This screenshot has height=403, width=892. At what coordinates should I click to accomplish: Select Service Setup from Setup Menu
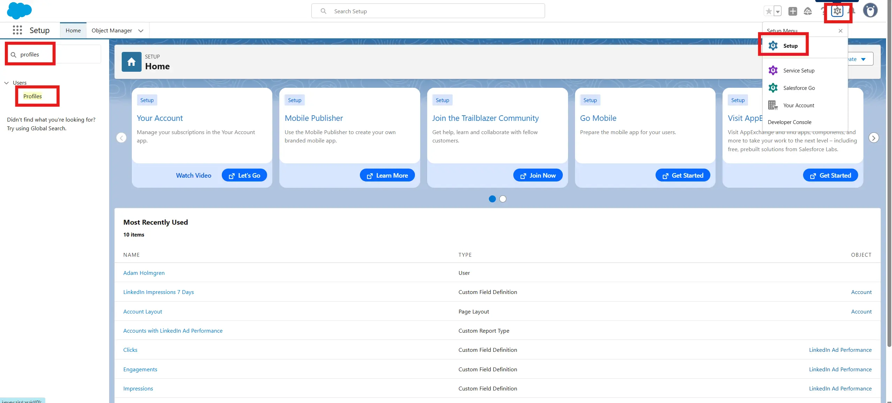[799, 71]
